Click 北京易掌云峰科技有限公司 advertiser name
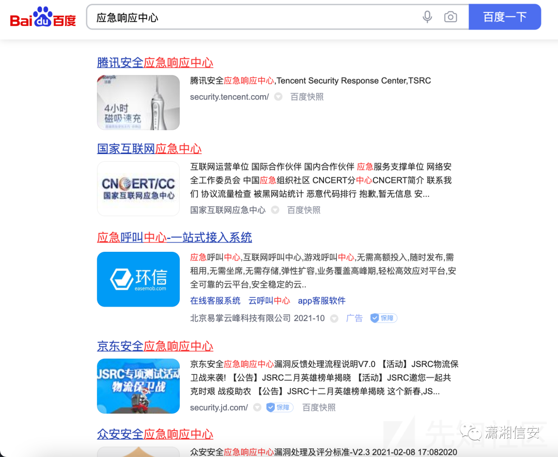Screen dimensions: 558x457 click(240, 318)
